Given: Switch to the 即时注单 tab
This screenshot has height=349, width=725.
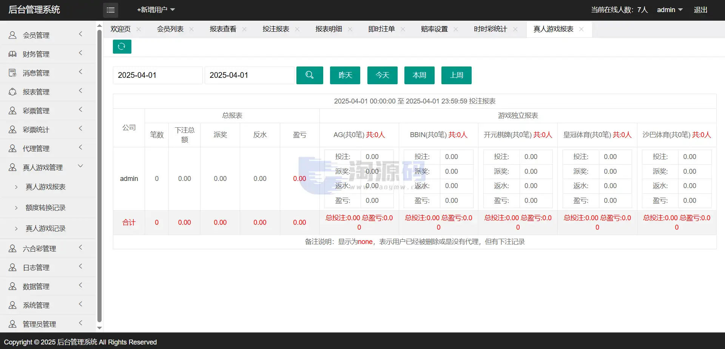Looking at the screenshot, I should tap(381, 29).
